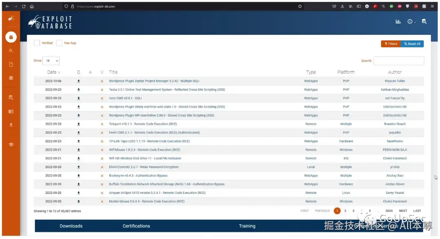The image size is (440, 239).
Task: Bookmark this page with the star icon
Action: click(300, 6)
